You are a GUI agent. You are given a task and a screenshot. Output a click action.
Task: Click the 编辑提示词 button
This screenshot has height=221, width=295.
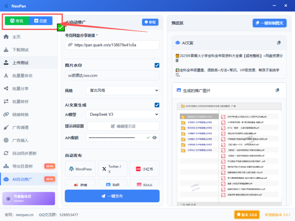click(122, 126)
